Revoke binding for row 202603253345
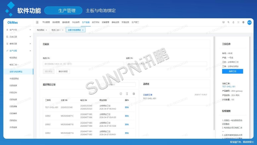This screenshot has width=257, height=145. (127, 107)
